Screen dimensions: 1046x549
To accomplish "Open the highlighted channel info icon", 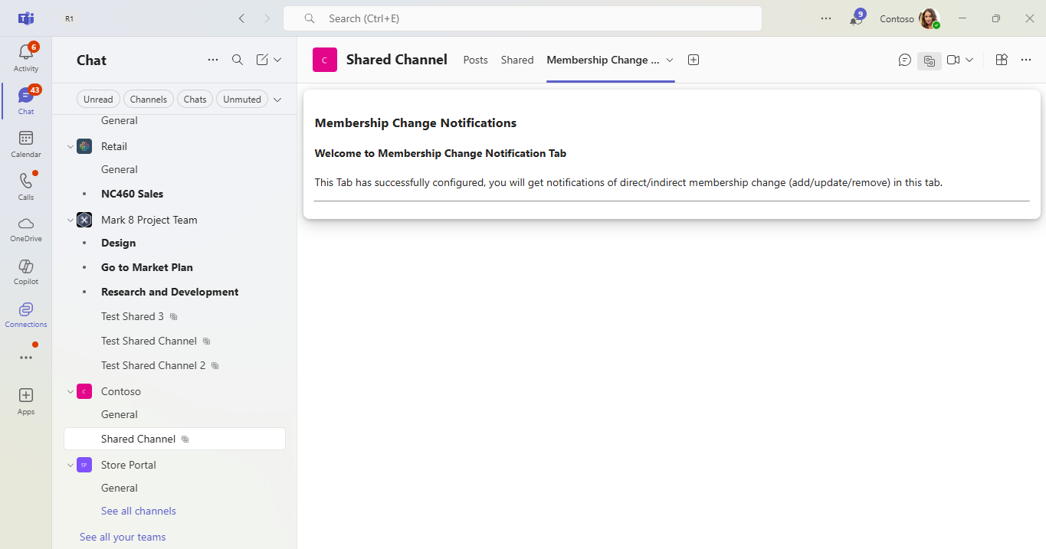I will coord(930,60).
